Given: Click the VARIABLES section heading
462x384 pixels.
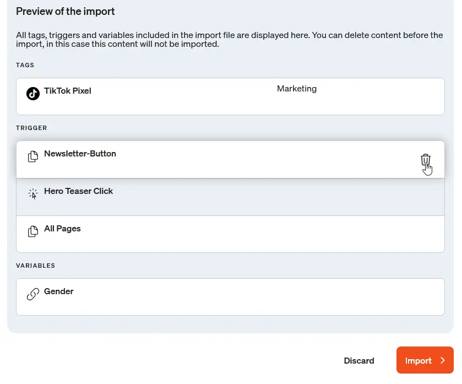Looking at the screenshot, I should 35,266.
